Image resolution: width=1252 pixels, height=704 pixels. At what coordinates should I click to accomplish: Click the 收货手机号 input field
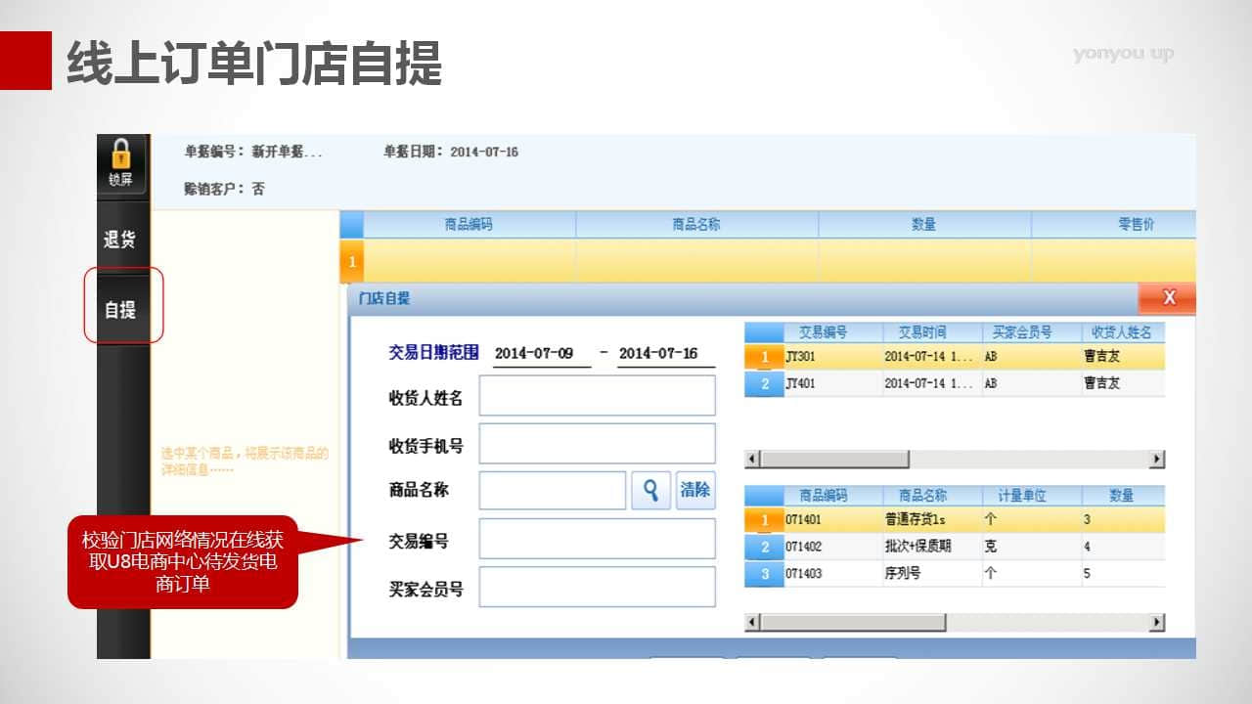[597, 443]
